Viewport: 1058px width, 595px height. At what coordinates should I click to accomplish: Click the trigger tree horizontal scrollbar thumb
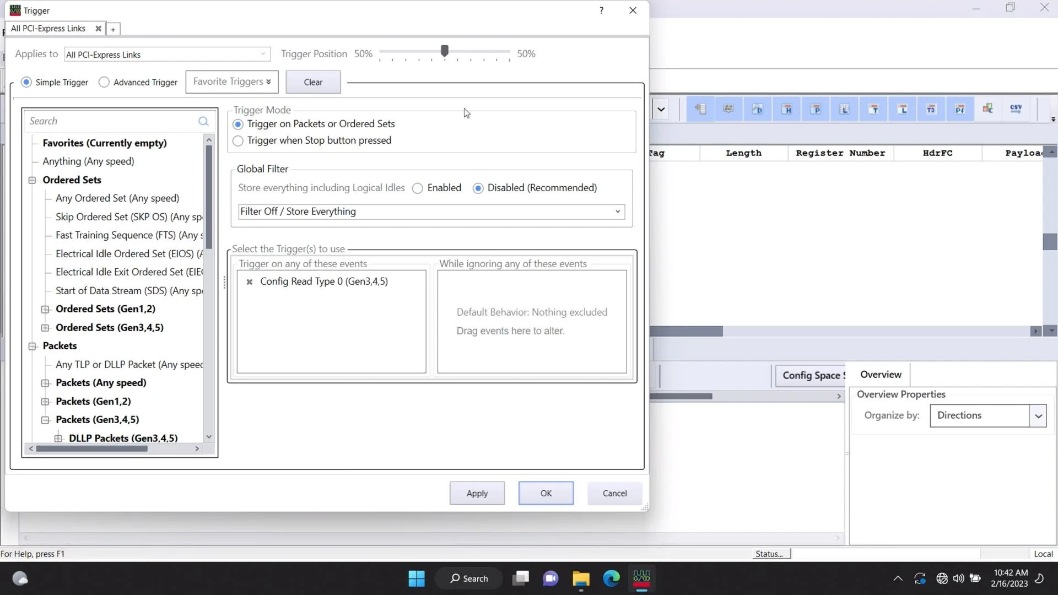click(x=91, y=449)
